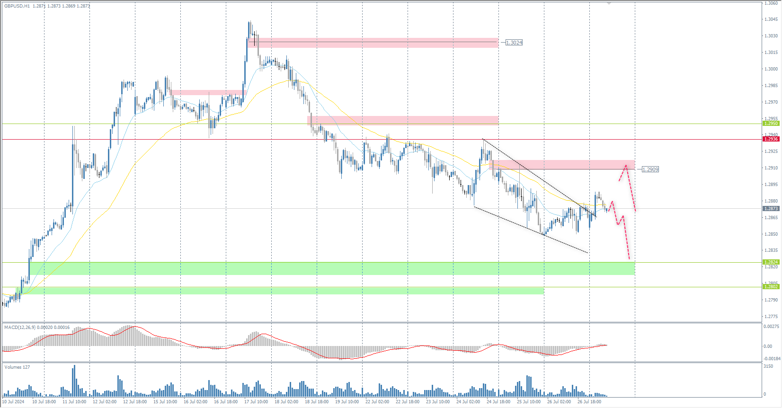Click the 18 Jul 18:00 time label
782x408 pixels.
click(317, 402)
